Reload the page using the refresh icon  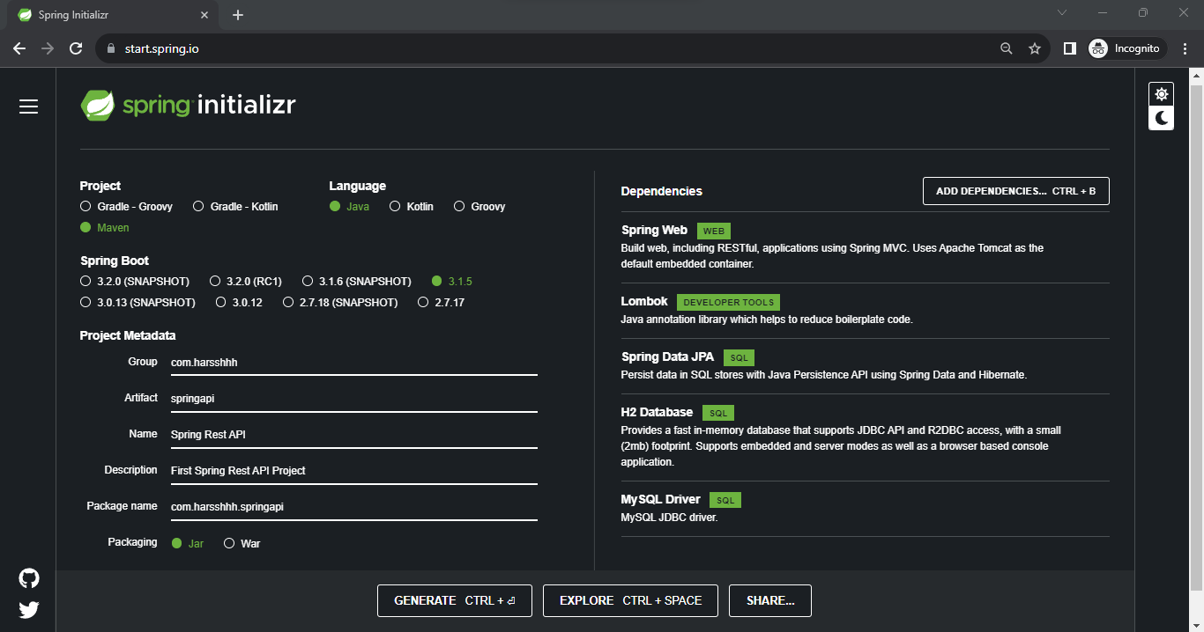tap(76, 48)
